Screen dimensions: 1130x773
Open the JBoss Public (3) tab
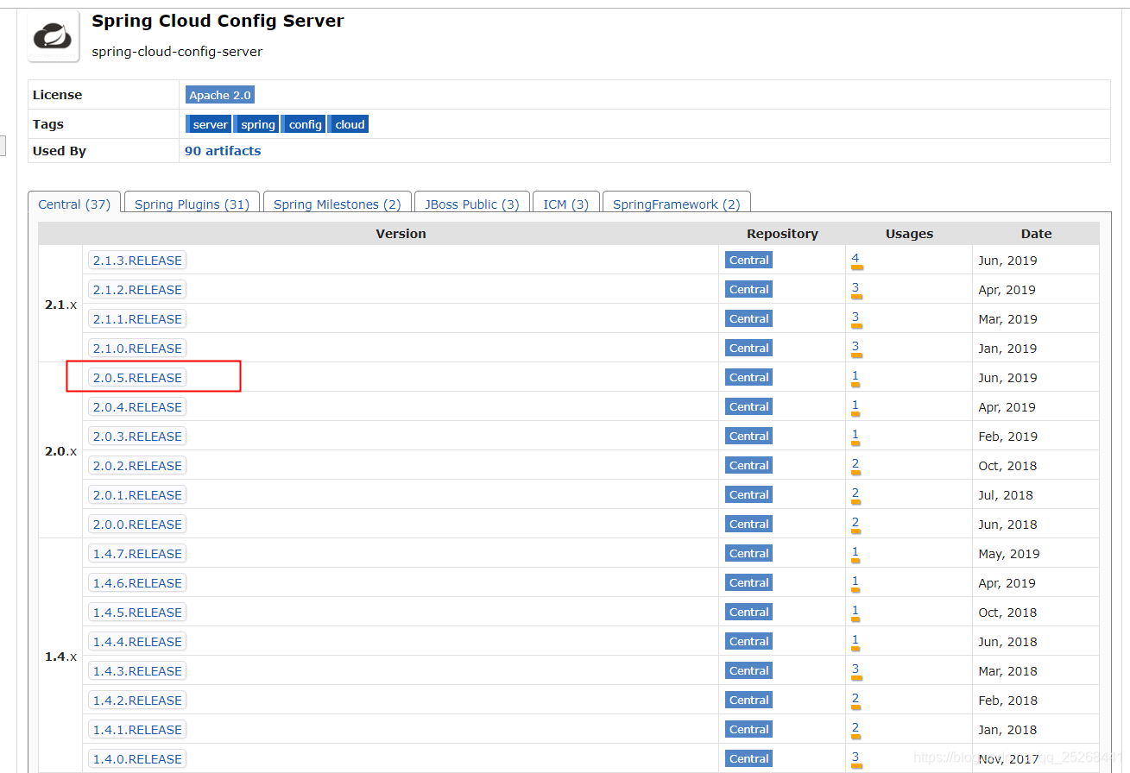coord(472,204)
